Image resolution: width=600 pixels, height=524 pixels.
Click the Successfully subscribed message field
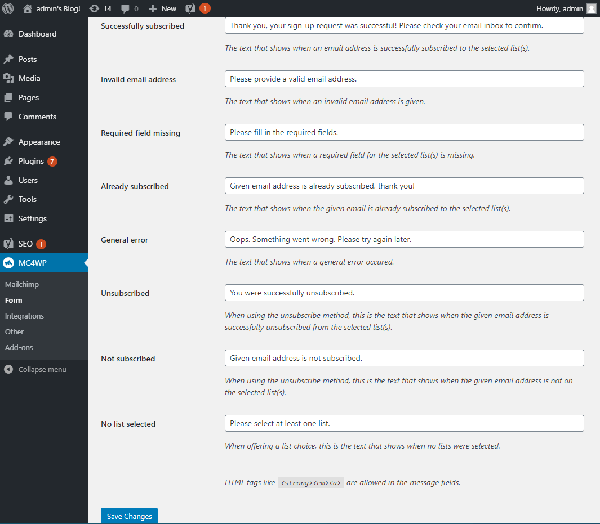(404, 25)
